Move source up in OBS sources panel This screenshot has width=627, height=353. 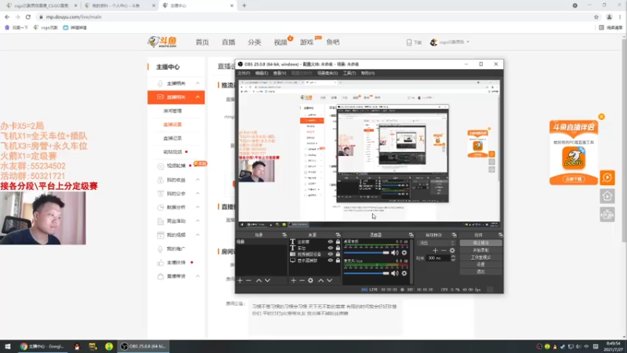(321, 281)
